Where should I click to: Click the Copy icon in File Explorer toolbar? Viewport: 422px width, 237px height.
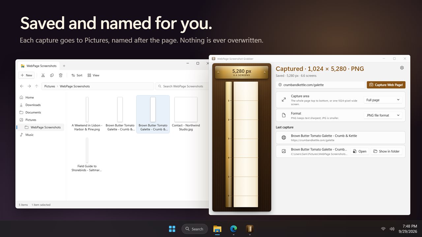tap(52, 75)
